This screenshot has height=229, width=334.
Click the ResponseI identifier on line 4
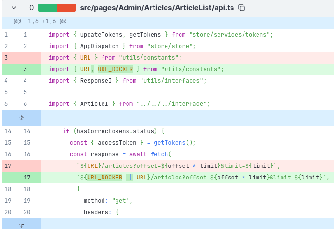tap(96, 81)
